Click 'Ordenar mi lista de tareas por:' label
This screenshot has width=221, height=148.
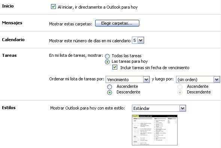click(x=77, y=79)
